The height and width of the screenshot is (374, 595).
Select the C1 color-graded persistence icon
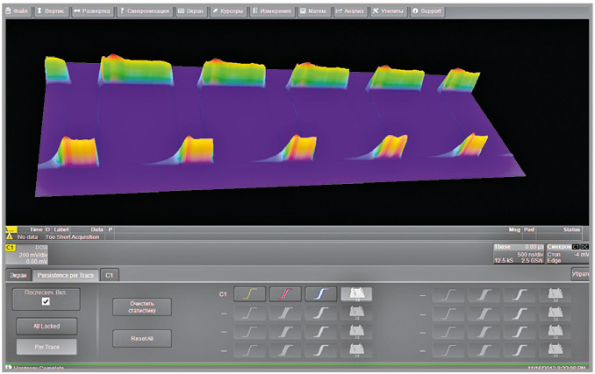point(285,295)
